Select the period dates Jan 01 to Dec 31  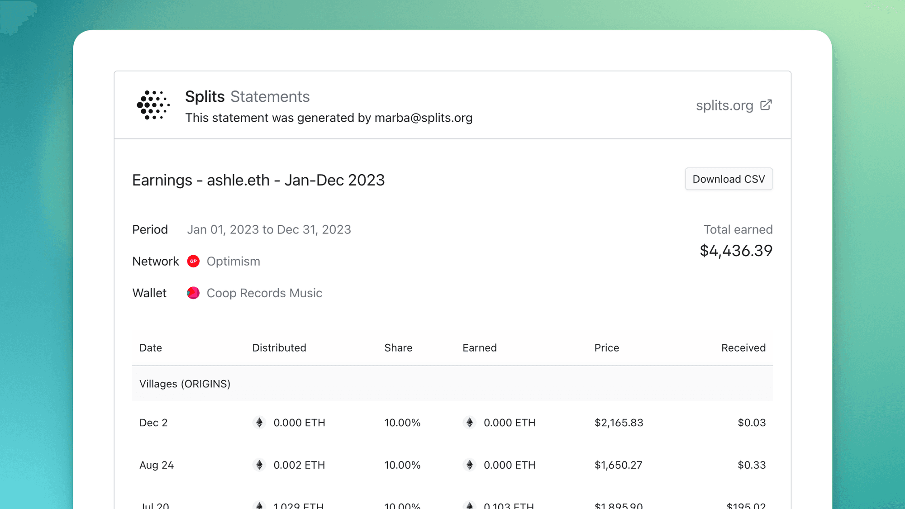(269, 229)
